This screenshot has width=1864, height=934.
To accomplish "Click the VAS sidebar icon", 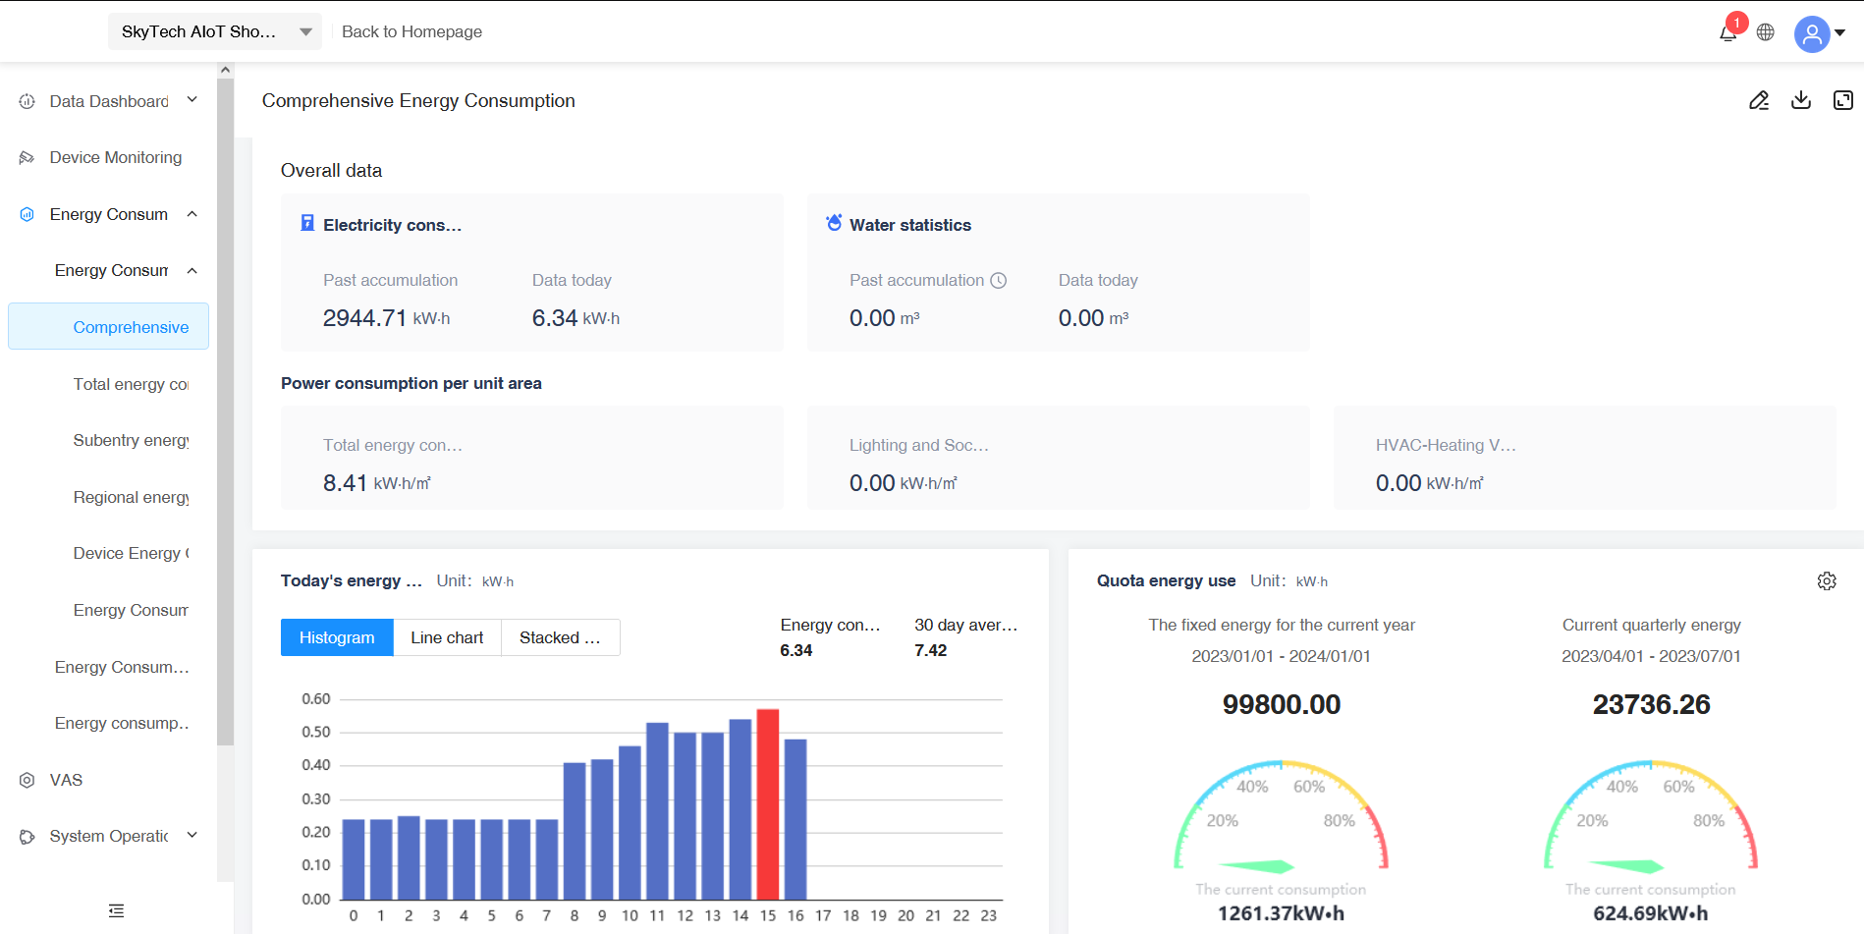I will pos(27,780).
